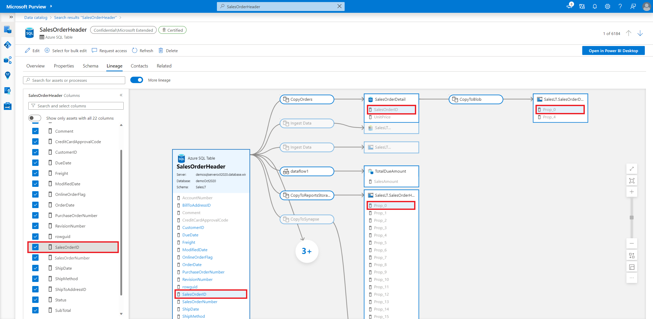This screenshot has width=653, height=319.
Task: Expand the left navigation sidebar
Action: [x=11, y=17]
